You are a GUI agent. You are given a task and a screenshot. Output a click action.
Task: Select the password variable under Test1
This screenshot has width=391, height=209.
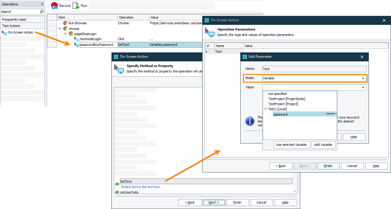pyautogui.click(x=280, y=114)
